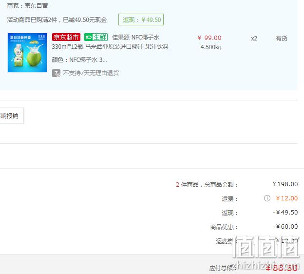Select the total goods amount ¥198.00

coord(285,184)
